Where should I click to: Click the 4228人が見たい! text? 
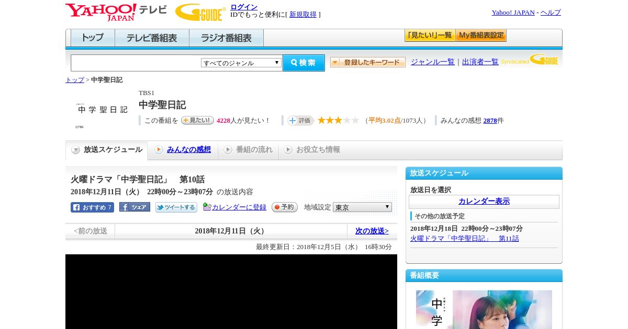(x=243, y=121)
